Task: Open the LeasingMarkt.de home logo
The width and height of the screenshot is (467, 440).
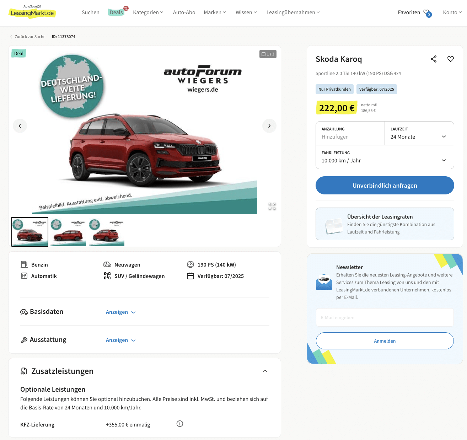Action: (32, 12)
